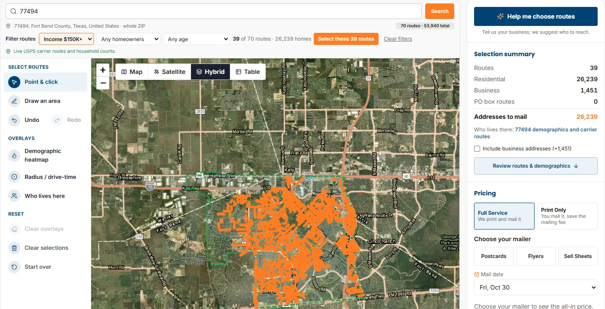The image size is (605, 309).
Task: Click the search magnifier icon
Action: tap(13, 12)
